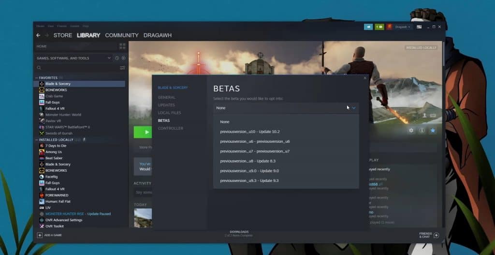Viewport: 495px width, 255px height.
Task: Open Games, Software, and Tools dropdown
Action: (73, 58)
